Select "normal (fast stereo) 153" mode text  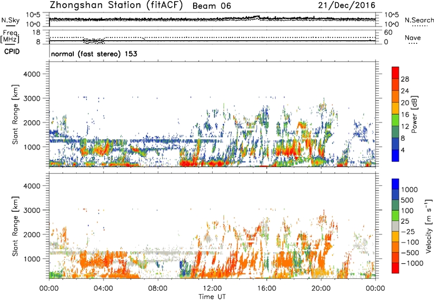click(x=94, y=54)
